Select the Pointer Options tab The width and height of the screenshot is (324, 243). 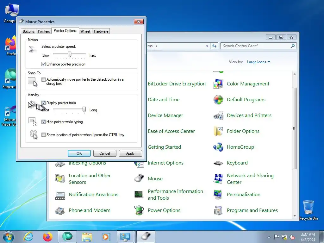pyautogui.click(x=65, y=31)
